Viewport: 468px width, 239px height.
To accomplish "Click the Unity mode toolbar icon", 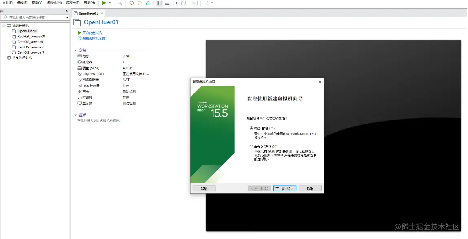I will [184, 3].
